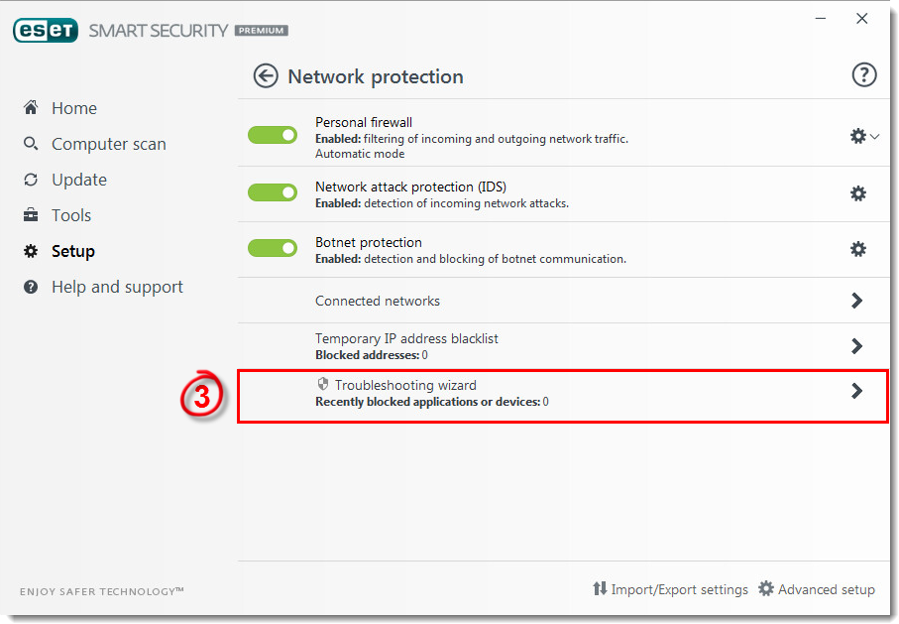The height and width of the screenshot is (624, 899).
Task: Expand the Personal firewall options chevron
Action: pos(871,136)
